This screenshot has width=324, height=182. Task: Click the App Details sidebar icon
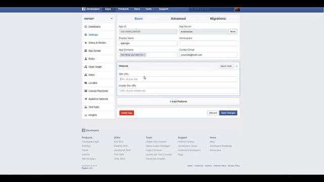click(86, 51)
